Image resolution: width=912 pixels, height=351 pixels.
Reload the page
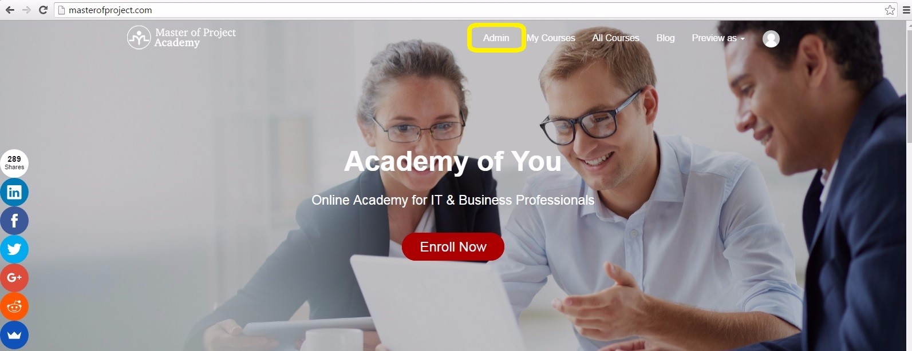click(43, 10)
